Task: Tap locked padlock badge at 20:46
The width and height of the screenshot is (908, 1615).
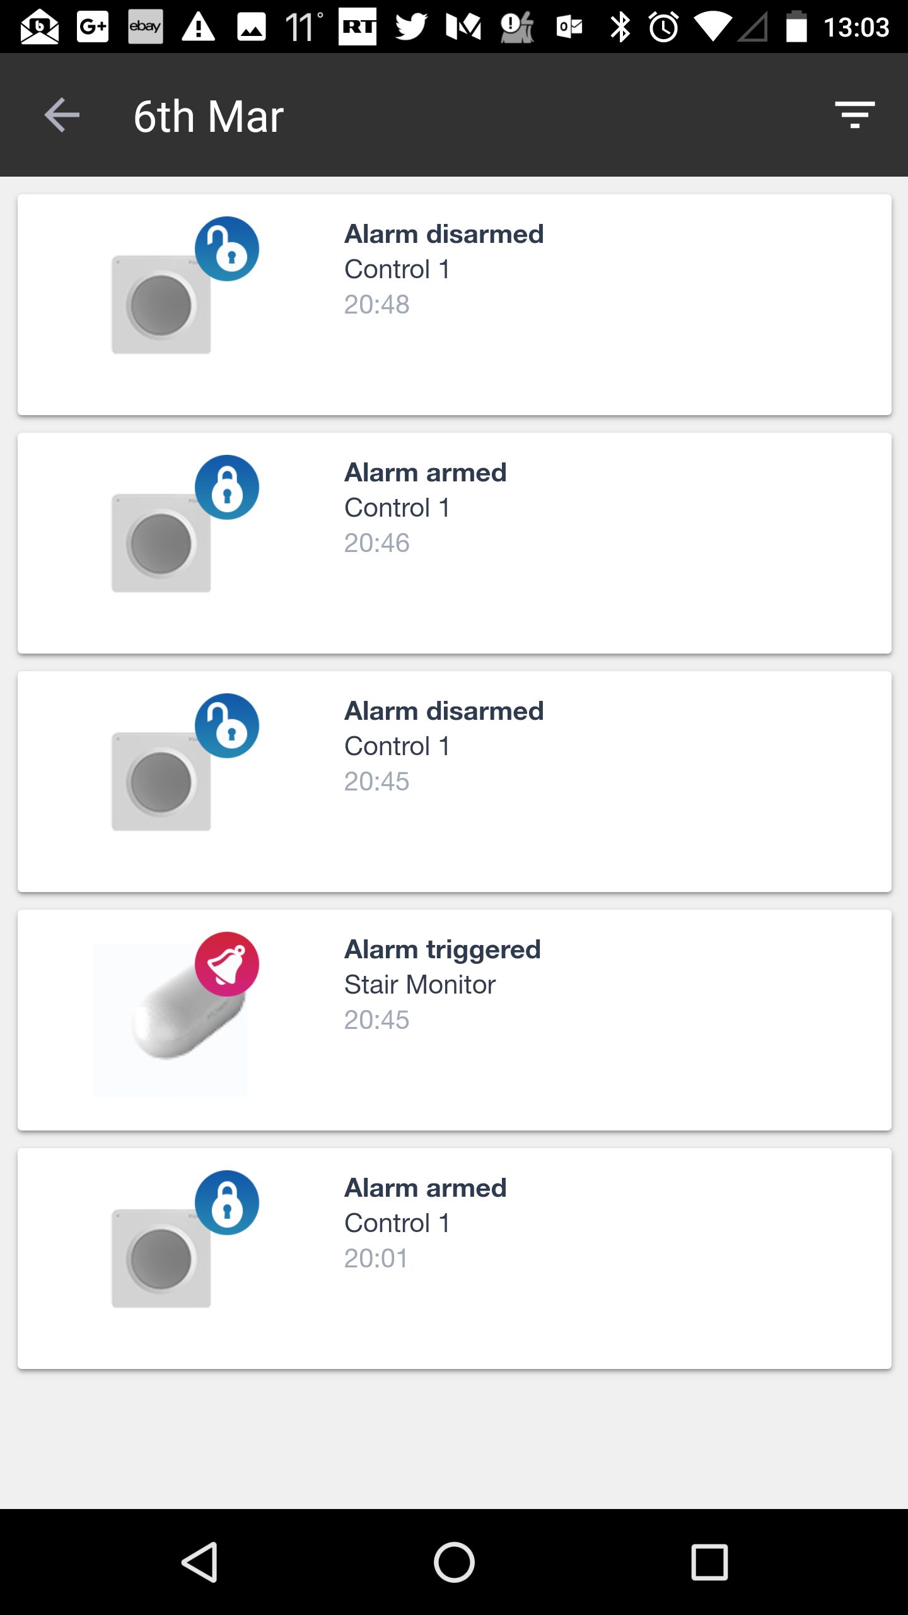Action: coord(227,487)
